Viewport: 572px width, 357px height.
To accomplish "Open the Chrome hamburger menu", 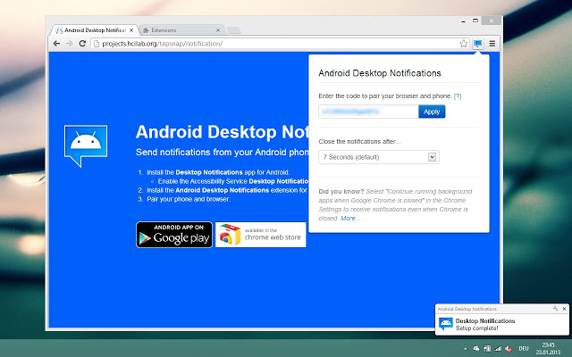I will click(x=492, y=44).
